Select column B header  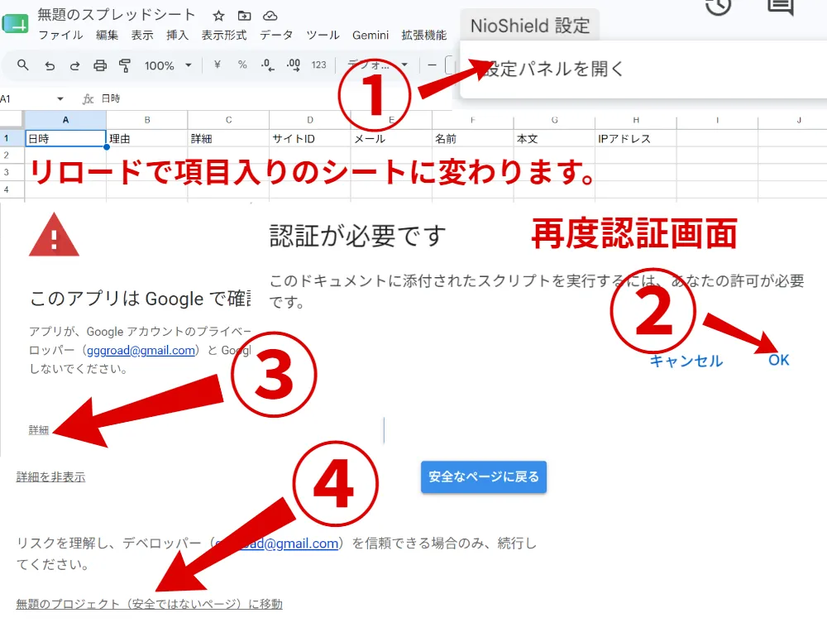[147, 120]
